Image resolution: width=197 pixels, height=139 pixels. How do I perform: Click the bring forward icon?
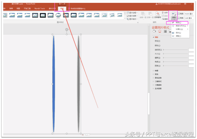tap(143, 14)
